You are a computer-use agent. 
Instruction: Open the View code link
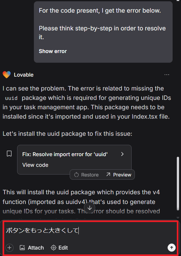tap(35, 165)
